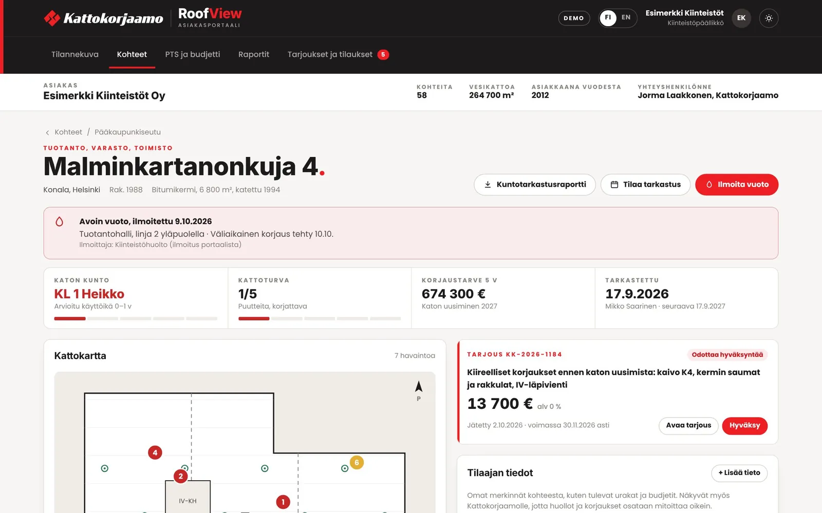Click the 7 havaintoa text
The height and width of the screenshot is (513, 822).
pyautogui.click(x=415, y=356)
